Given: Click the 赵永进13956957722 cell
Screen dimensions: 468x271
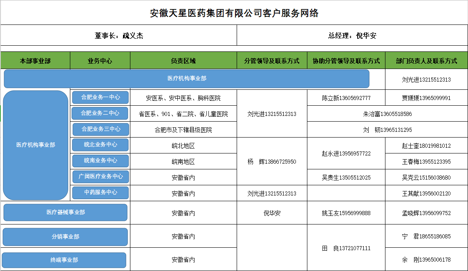Looking at the screenshot, I should 346,153.
